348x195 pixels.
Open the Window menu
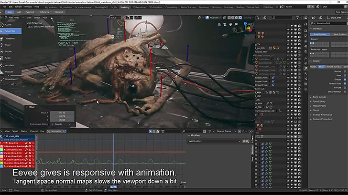(28, 7)
